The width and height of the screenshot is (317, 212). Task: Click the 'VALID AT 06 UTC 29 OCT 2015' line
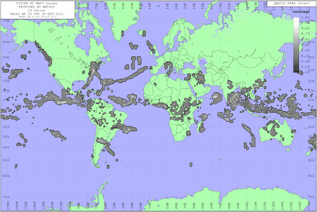pos(37,14)
